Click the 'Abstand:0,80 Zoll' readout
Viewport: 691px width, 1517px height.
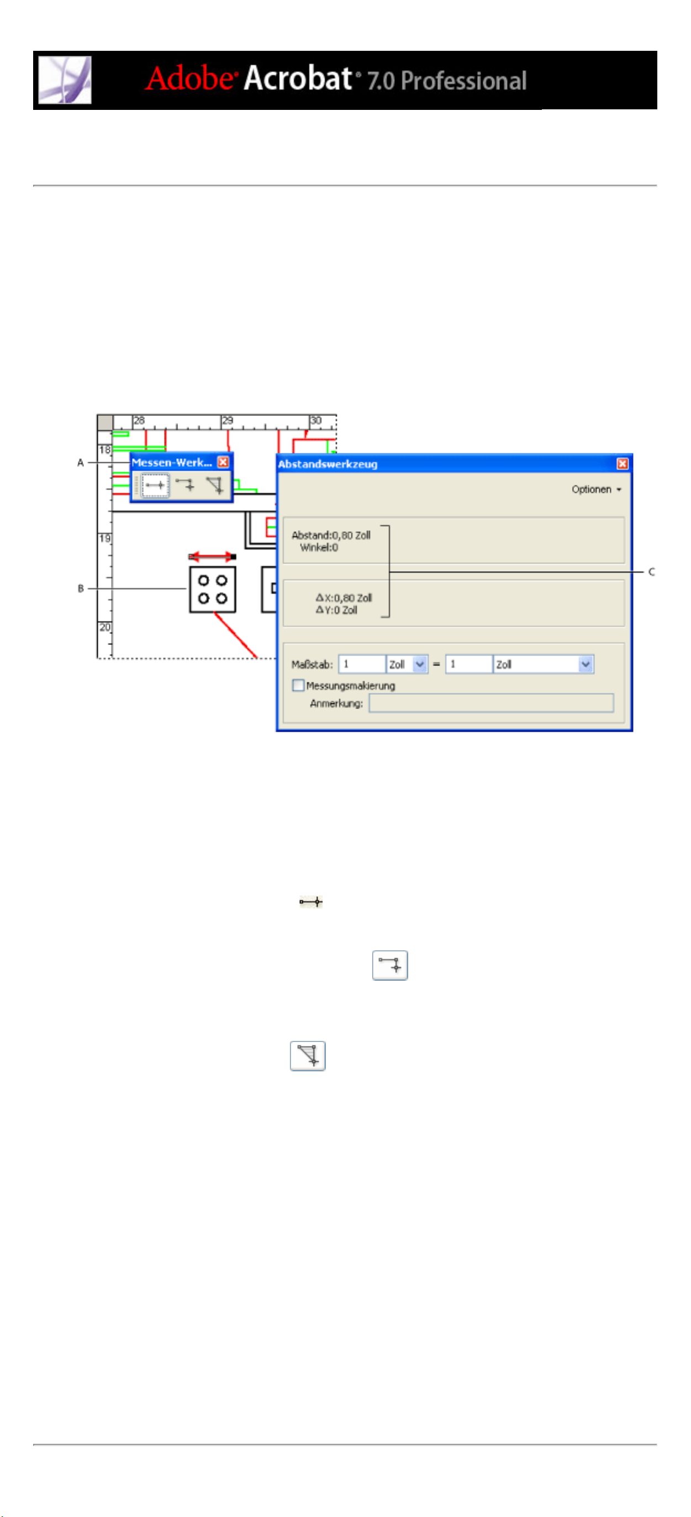click(331, 535)
